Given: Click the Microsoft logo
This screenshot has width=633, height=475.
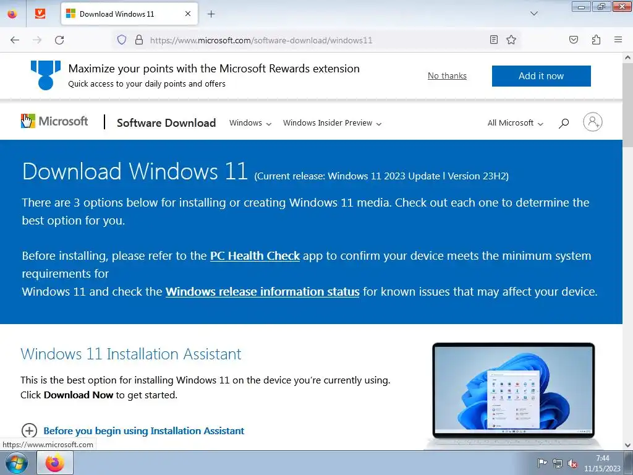Looking at the screenshot, I should [x=54, y=121].
